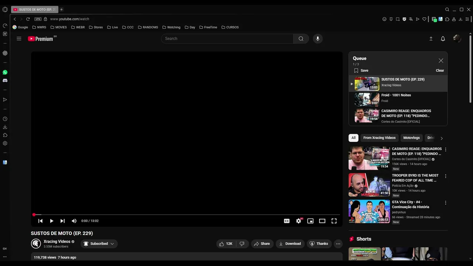Click the video progress bar scrubber
This screenshot has width=473, height=266.
[34, 215]
